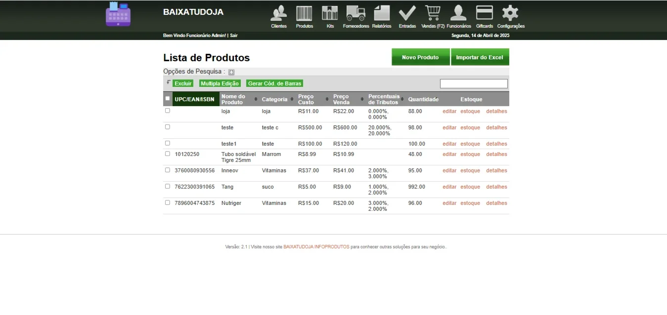
Task: Open the Relatórios icon
Action: coord(382,16)
